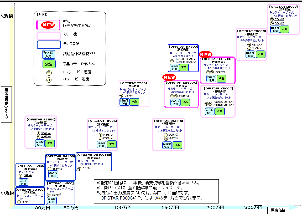Viewport: 302px width, 214px height.
Task: Click the モ circle in OFISTAR B5100eco card
Action: pyautogui.click(x=79, y=169)
